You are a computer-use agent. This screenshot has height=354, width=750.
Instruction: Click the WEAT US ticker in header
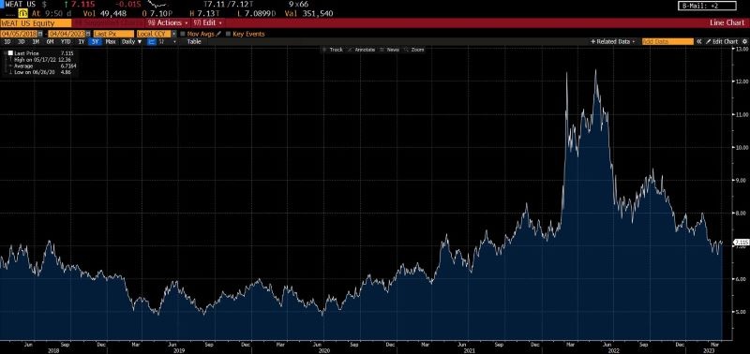20,4
